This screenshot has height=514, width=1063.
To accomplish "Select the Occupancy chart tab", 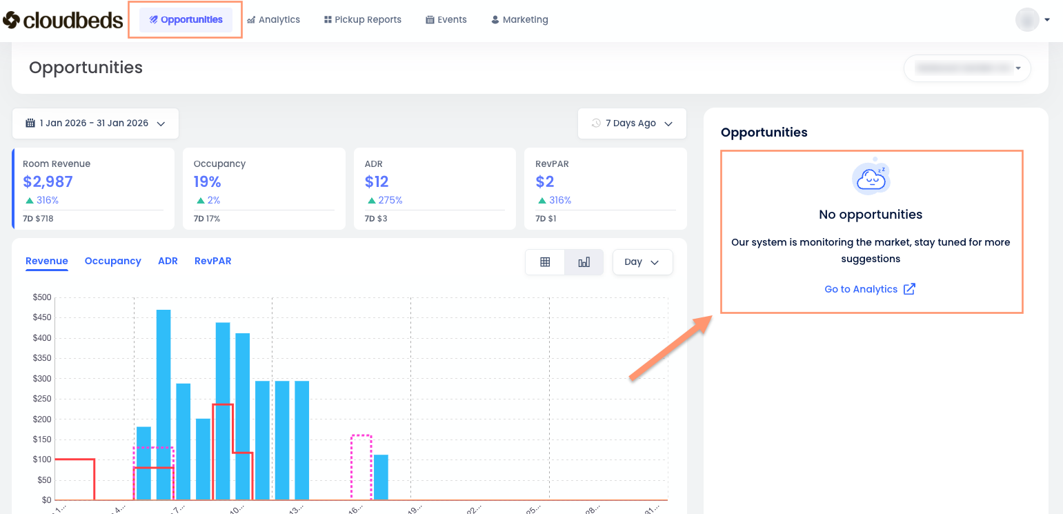I will point(112,261).
